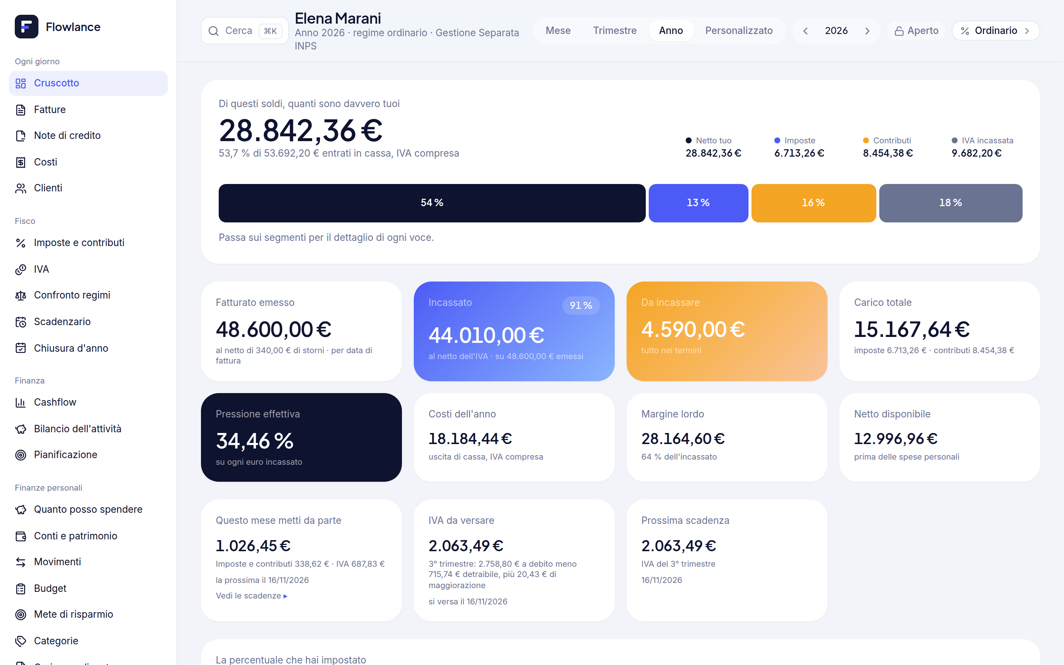Click the padlock icon beside Aperto

coord(899,31)
